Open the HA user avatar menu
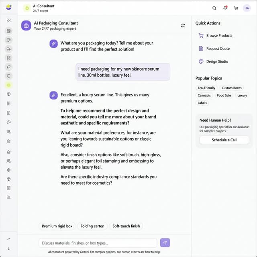Viewport: 257px width, 257px height. [x=247, y=8]
